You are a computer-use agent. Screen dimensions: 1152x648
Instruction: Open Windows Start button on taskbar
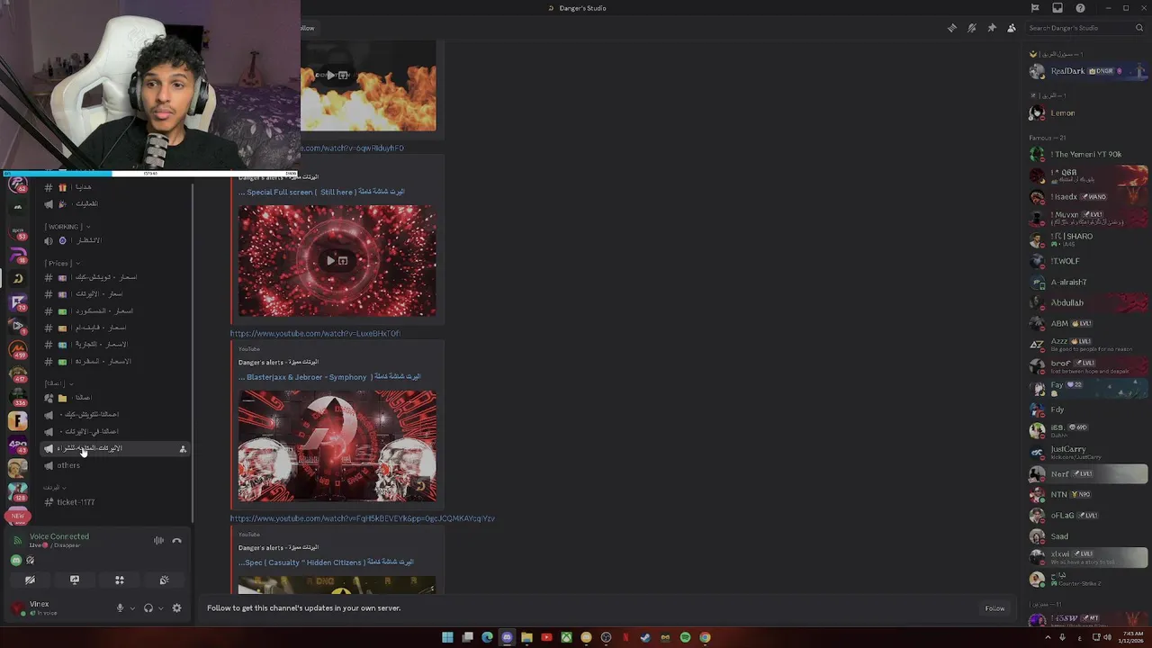(x=447, y=637)
